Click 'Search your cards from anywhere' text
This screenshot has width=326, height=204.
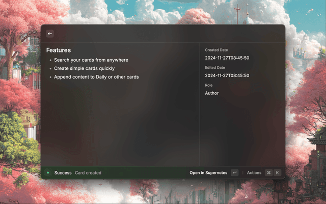click(91, 60)
